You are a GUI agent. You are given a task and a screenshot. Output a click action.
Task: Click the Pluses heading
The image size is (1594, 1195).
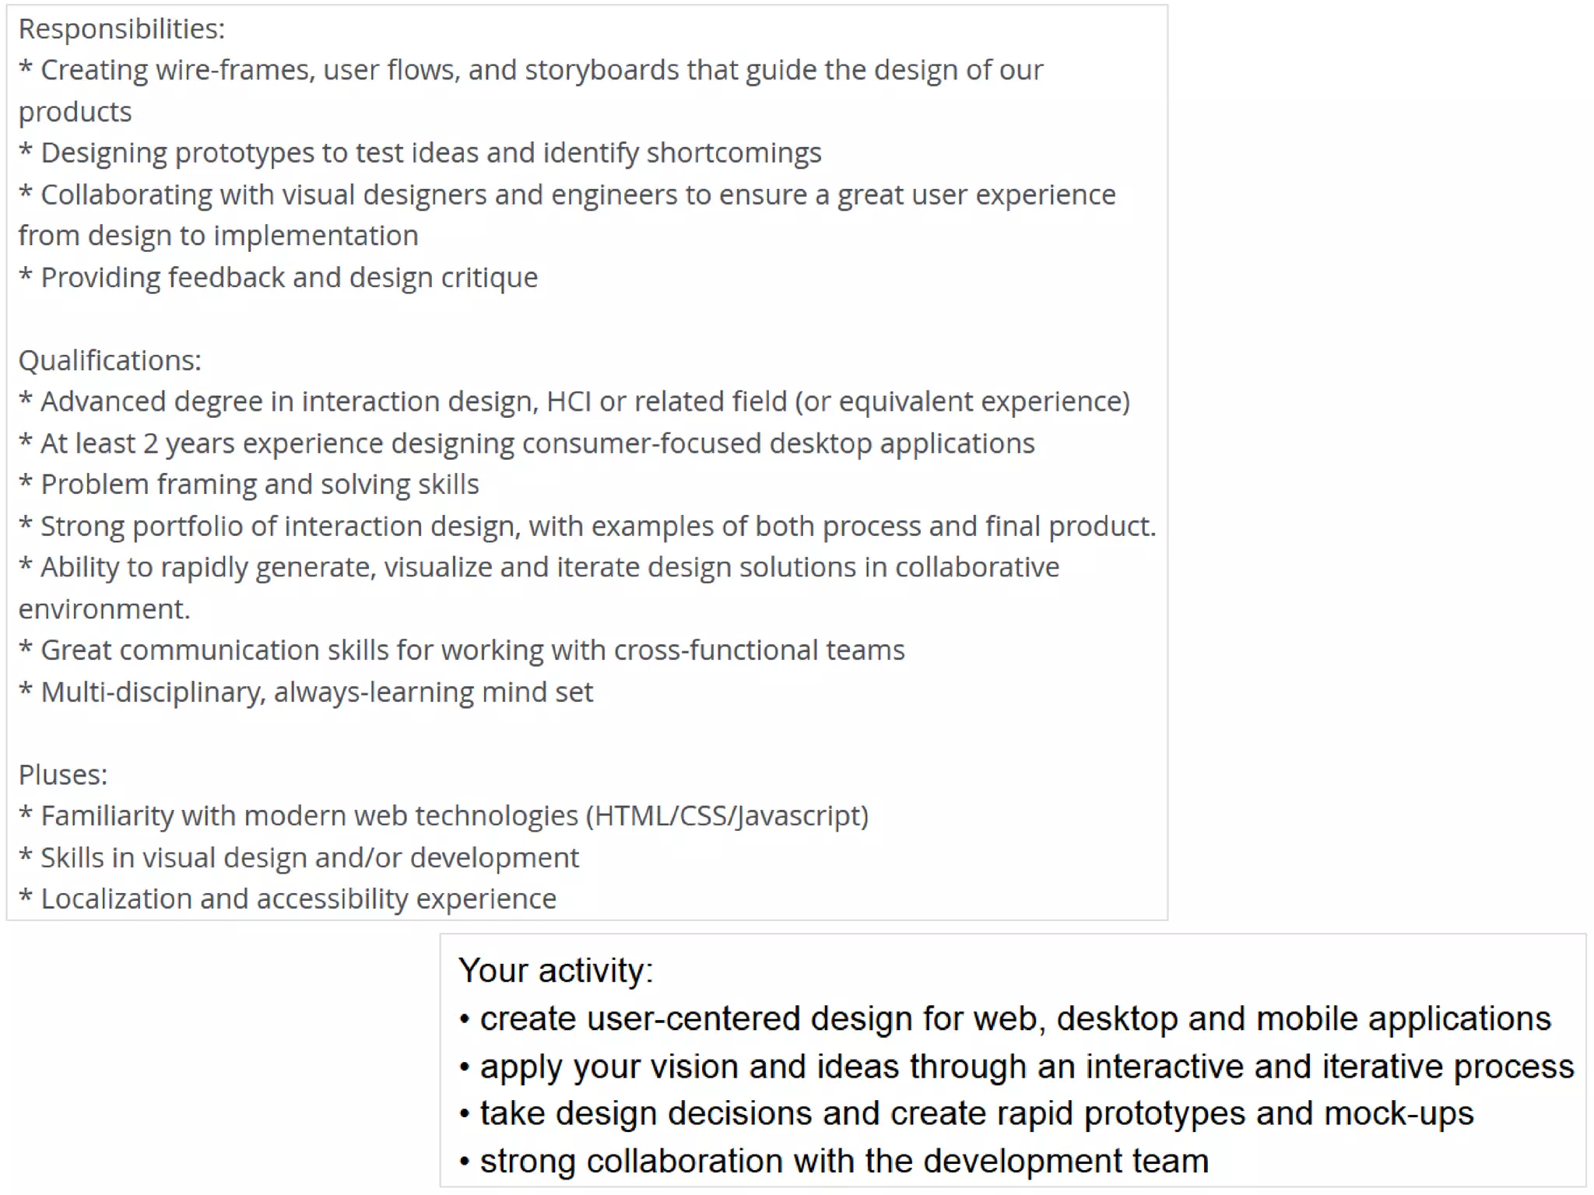63,775
